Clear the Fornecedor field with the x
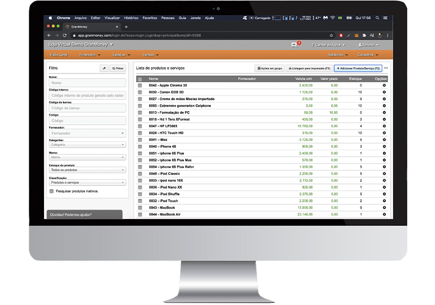 [122, 133]
